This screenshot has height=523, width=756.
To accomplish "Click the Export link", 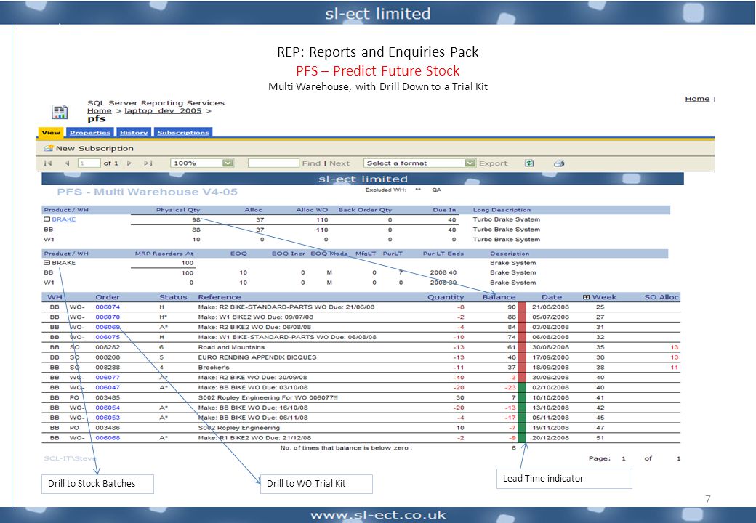I will (x=494, y=163).
